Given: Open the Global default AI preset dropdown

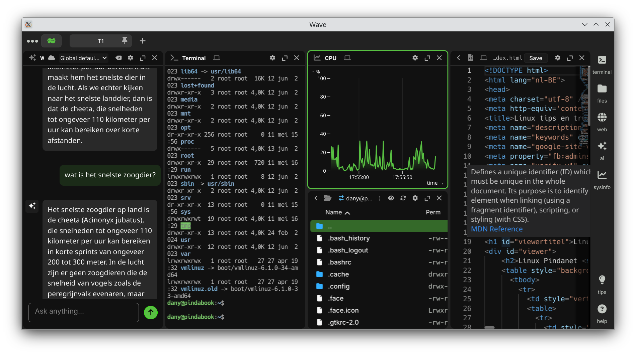Looking at the screenshot, I should pyautogui.click(x=83, y=58).
